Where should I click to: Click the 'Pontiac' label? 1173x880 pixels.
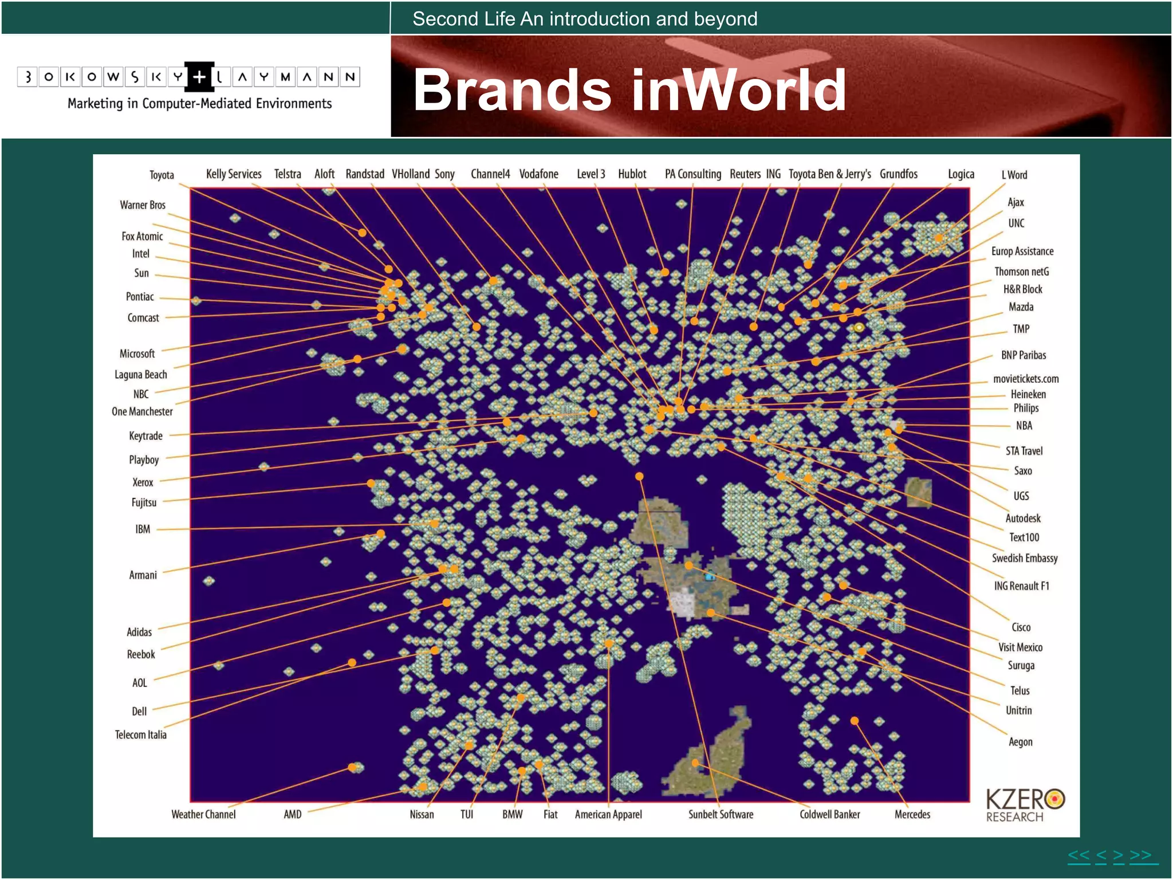coord(140,297)
